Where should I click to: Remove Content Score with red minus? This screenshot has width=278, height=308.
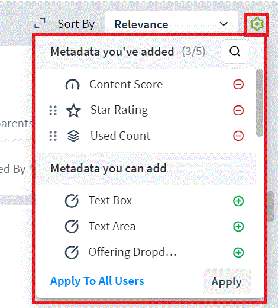point(238,85)
